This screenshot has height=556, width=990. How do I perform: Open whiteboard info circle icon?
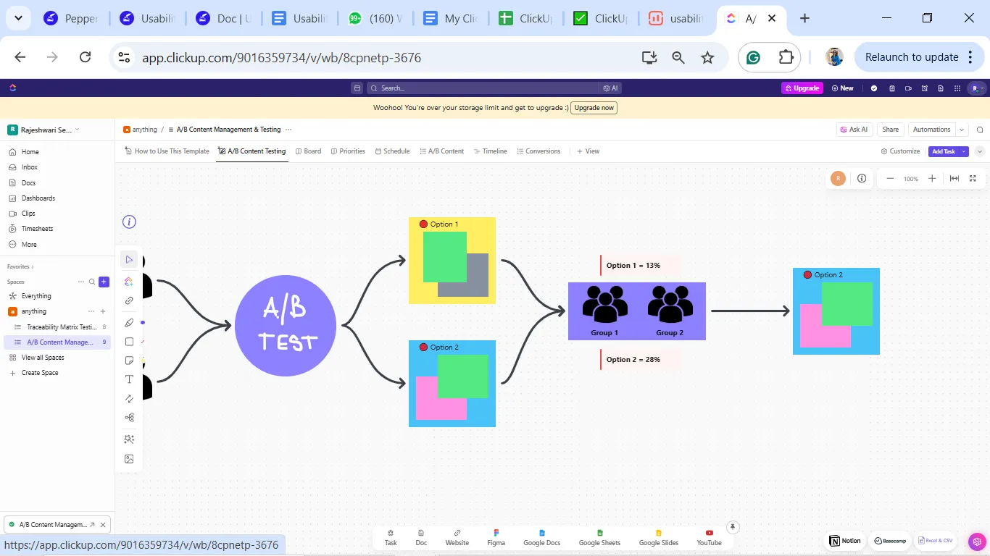[129, 222]
